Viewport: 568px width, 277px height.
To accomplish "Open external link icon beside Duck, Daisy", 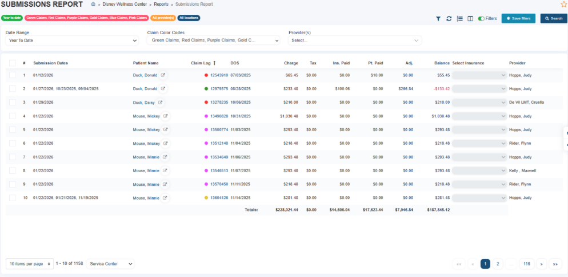I will coord(161,103).
